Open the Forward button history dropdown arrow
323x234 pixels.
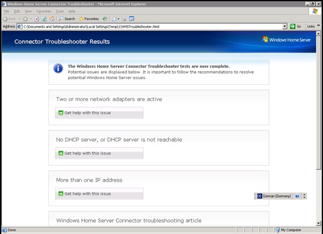(31, 19)
